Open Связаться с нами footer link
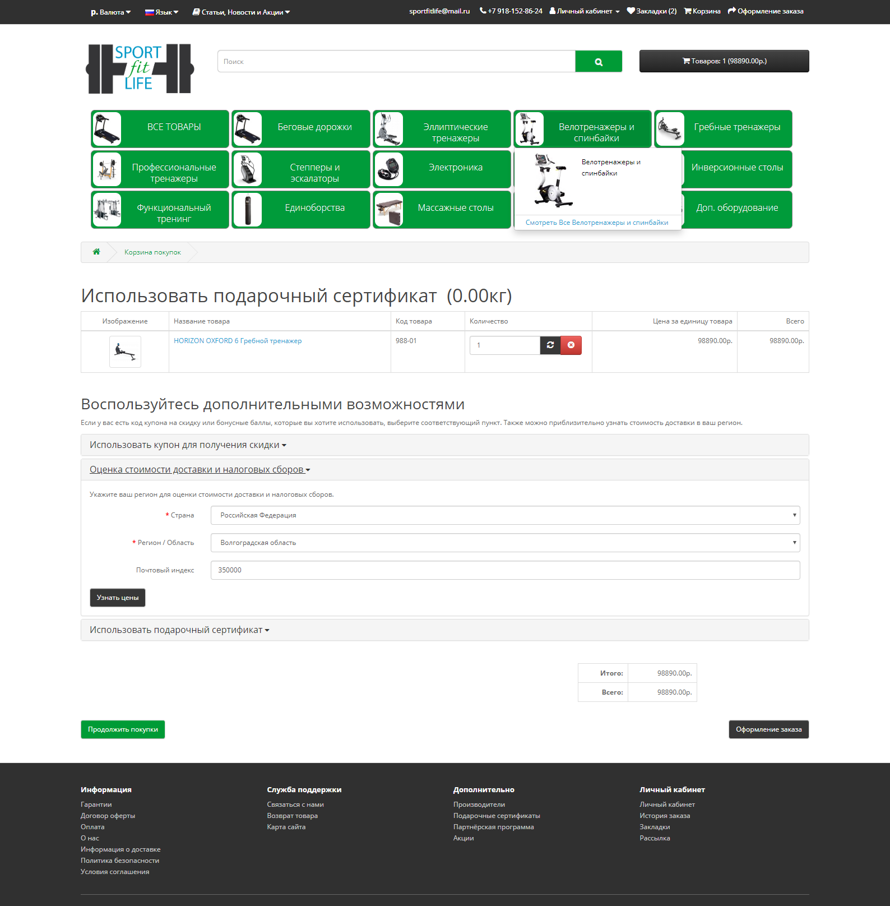890x906 pixels. pyautogui.click(x=295, y=805)
